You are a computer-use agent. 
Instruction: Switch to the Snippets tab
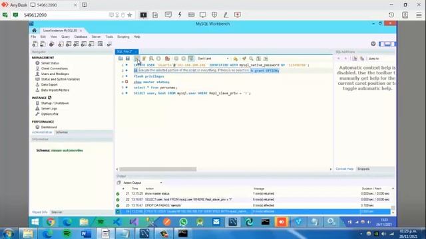pos(363,169)
